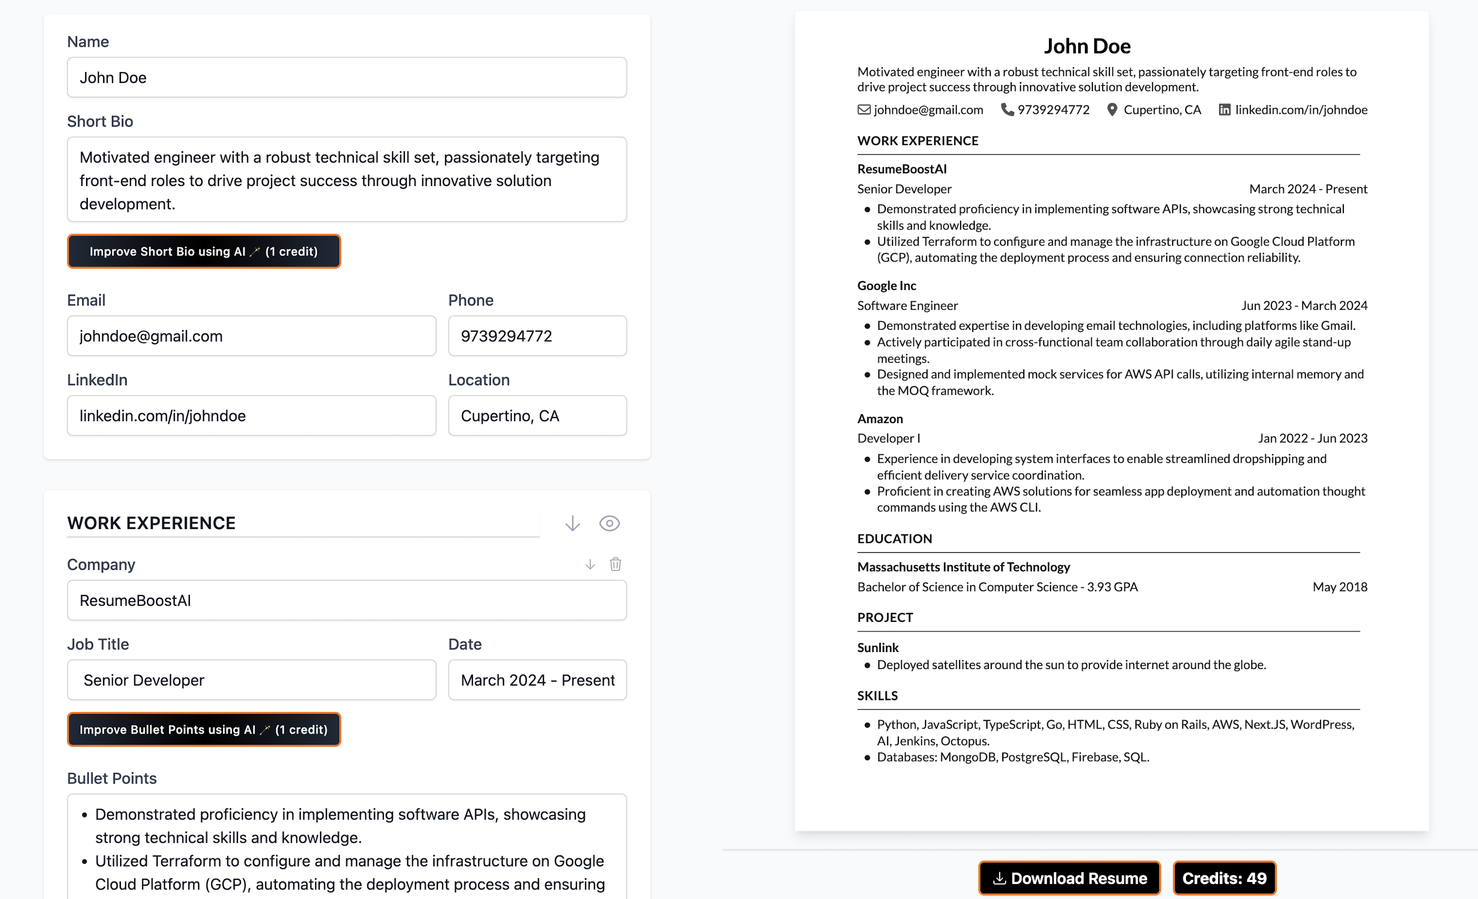Click the Download Resume button
Screen dimensions: 1478x899
[1068, 878]
